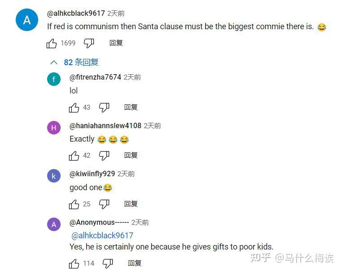Dislike the 'Exactly' reply
This screenshot has width=342, height=272.
(x=104, y=156)
